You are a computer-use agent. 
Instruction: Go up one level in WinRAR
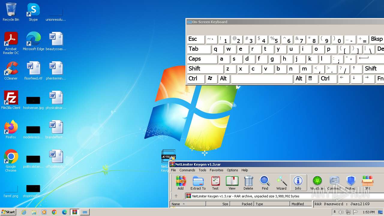[176, 196]
